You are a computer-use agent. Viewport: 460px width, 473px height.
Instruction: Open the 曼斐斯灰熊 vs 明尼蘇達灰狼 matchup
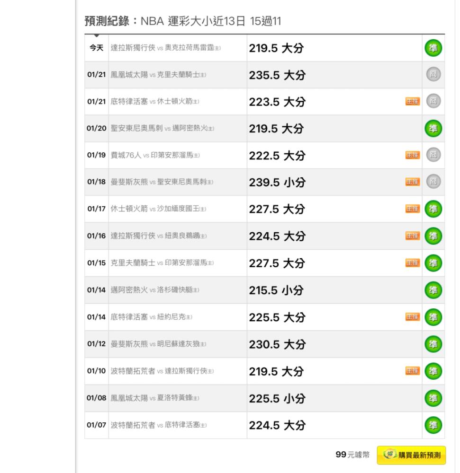click(158, 344)
